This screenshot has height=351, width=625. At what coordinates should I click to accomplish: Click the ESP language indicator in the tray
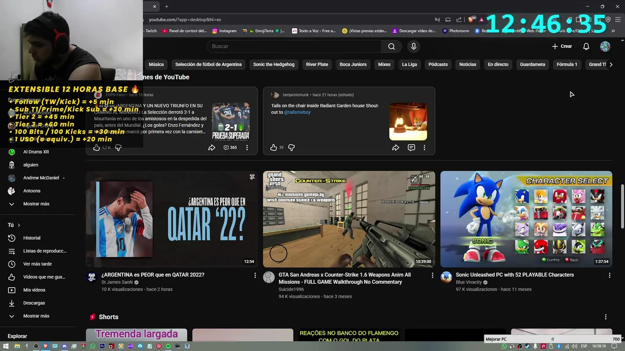[584, 346]
